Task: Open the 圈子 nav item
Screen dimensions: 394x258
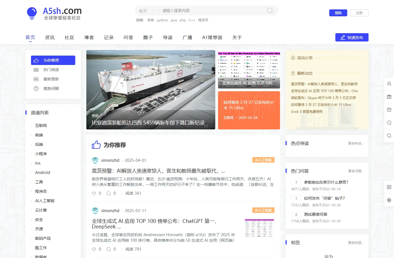Action: 148,37
